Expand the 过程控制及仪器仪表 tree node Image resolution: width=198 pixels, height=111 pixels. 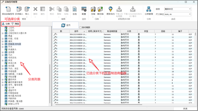(3, 33)
